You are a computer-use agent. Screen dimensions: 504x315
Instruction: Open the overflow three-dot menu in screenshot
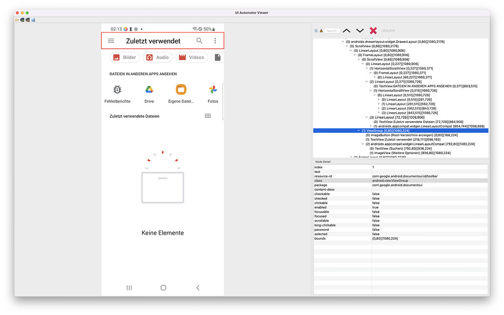tap(215, 41)
